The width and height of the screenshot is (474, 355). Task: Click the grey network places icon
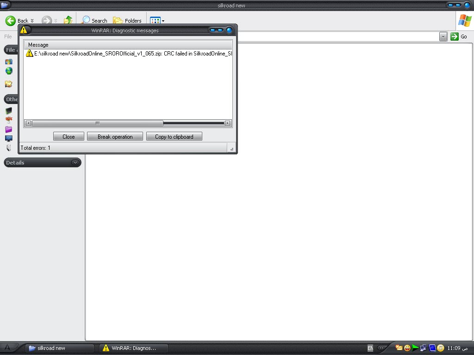tap(9, 147)
